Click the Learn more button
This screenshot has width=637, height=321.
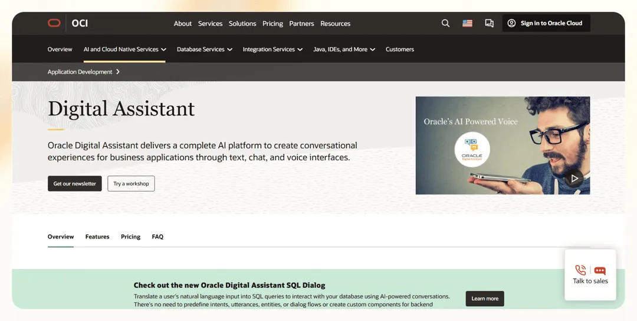(x=485, y=298)
